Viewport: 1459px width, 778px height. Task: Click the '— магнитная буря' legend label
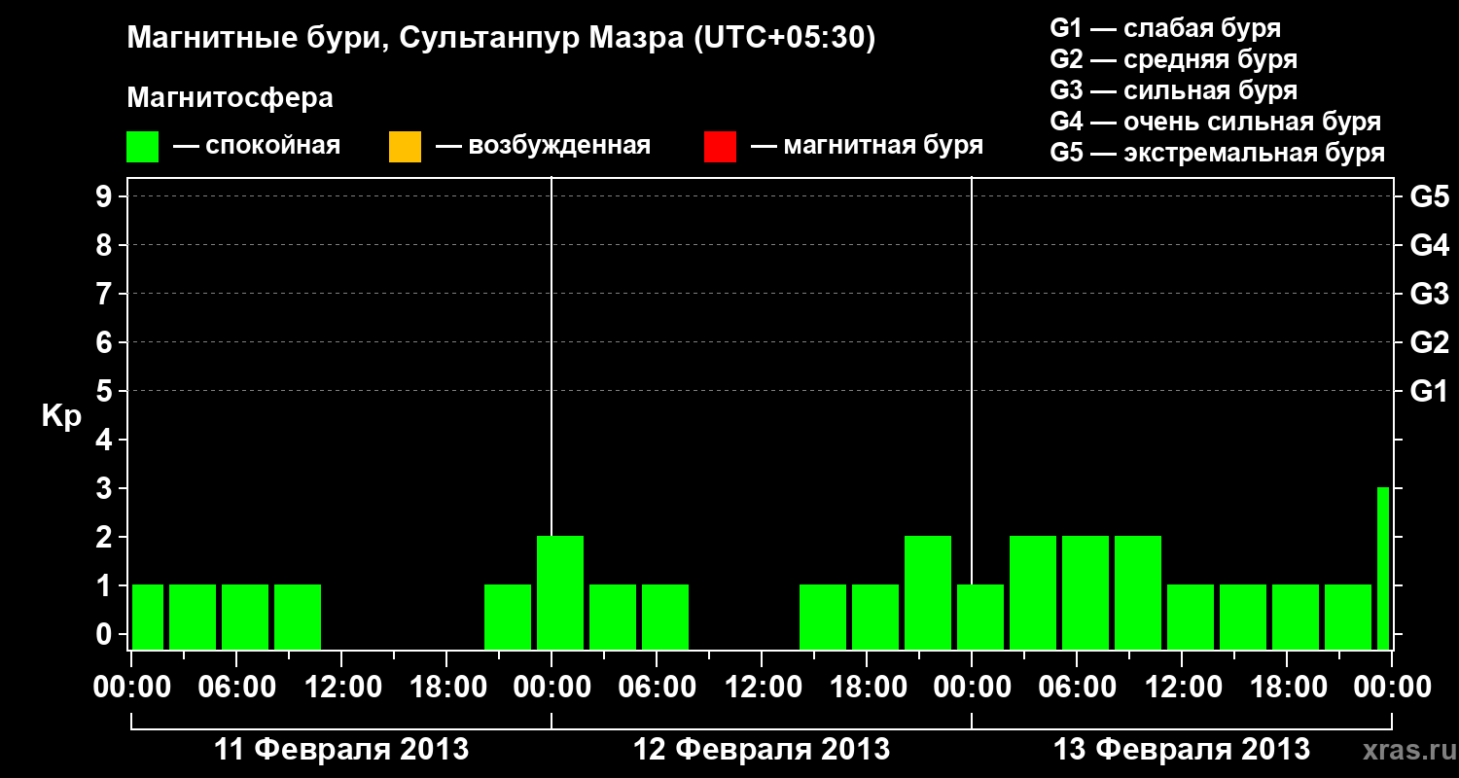tap(867, 147)
